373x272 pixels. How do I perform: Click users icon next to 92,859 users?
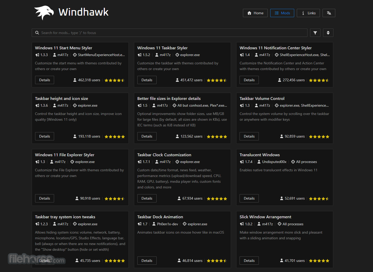(x=281, y=136)
